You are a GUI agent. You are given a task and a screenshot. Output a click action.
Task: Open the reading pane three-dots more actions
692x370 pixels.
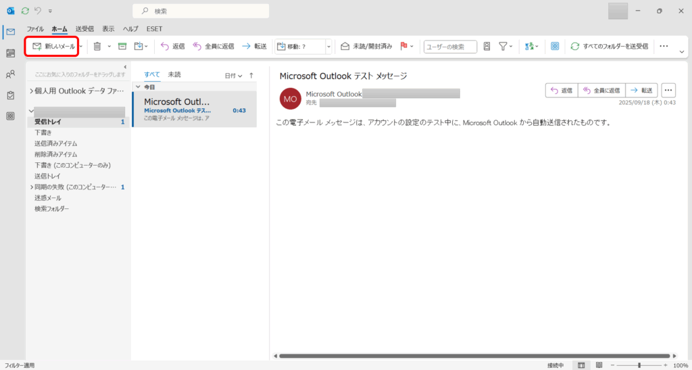[x=668, y=90]
